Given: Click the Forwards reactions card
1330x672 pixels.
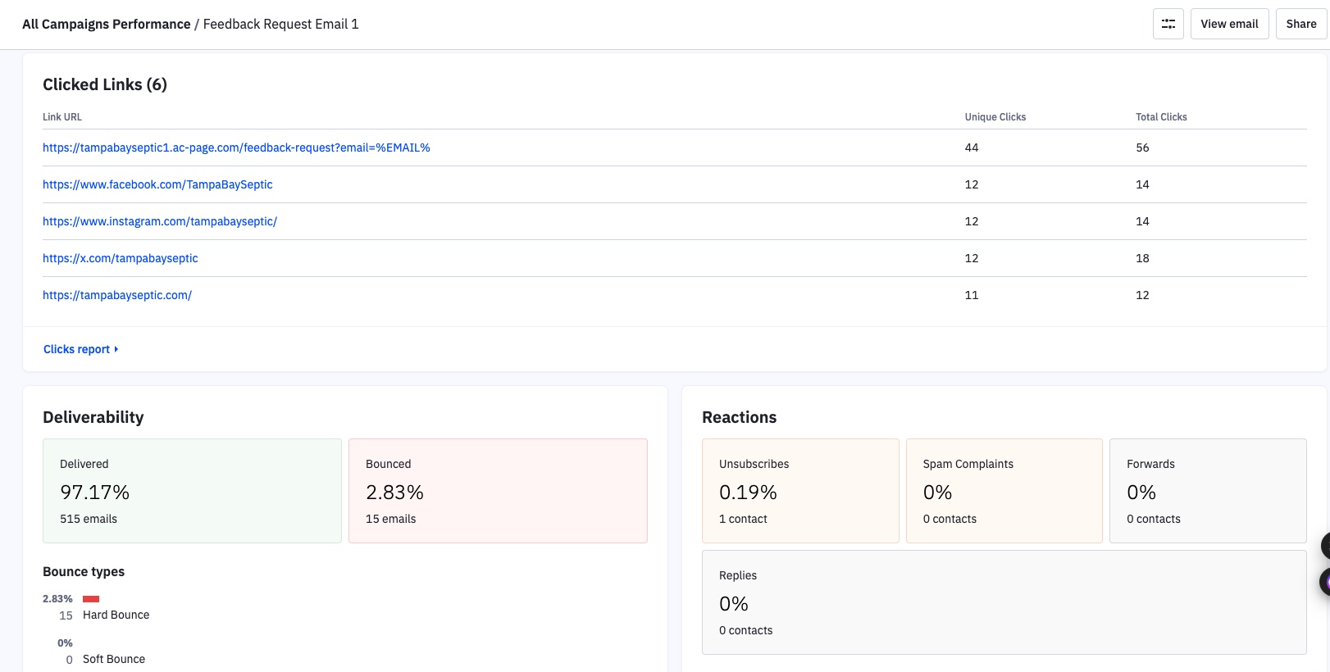Looking at the screenshot, I should [1207, 491].
